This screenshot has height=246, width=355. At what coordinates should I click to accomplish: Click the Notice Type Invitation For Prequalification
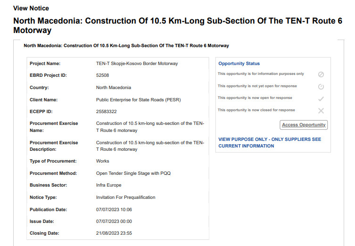pyautogui.click(x=126, y=197)
